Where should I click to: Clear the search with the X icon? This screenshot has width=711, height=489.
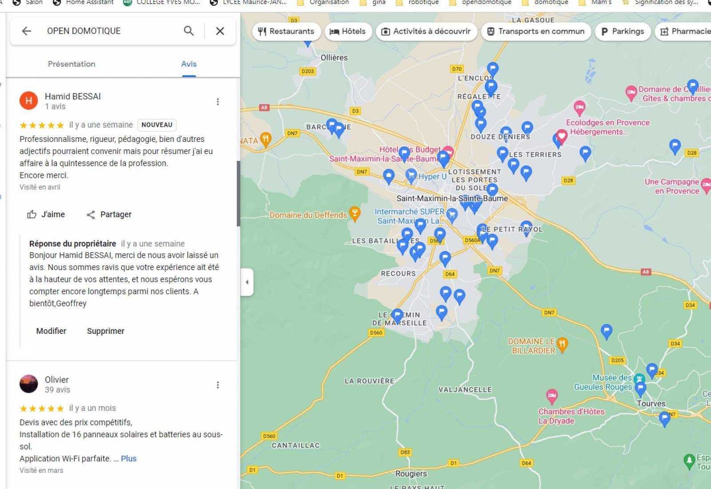[x=220, y=31]
